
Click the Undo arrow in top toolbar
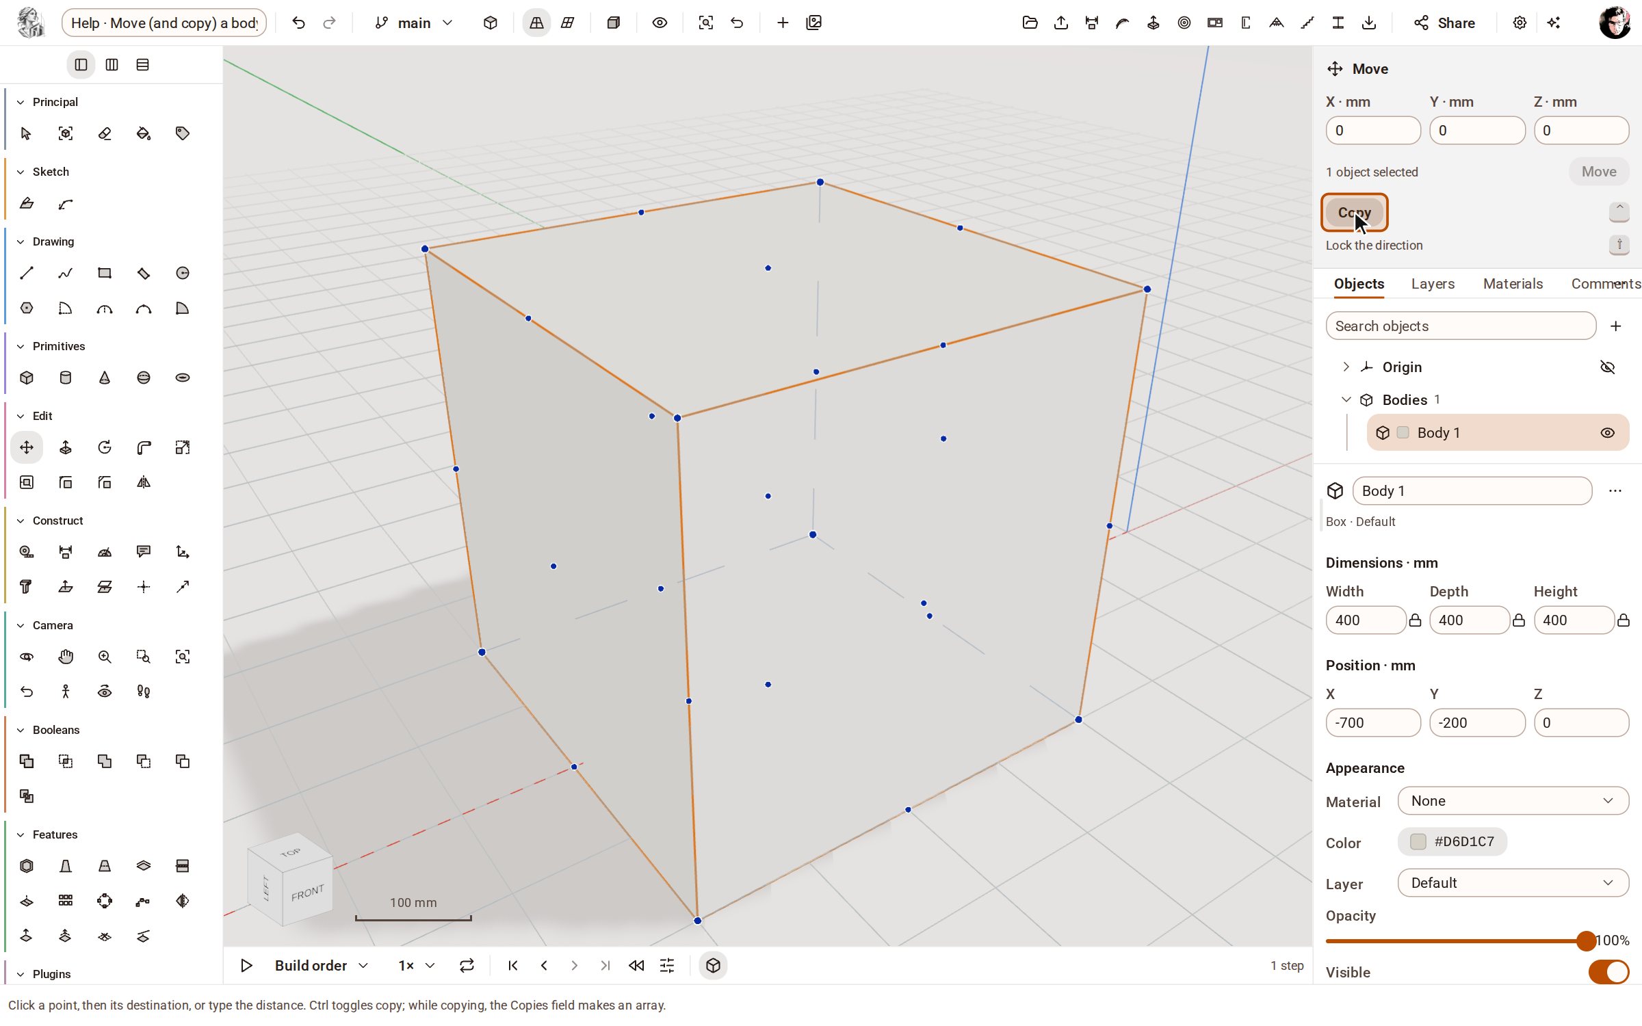point(298,23)
